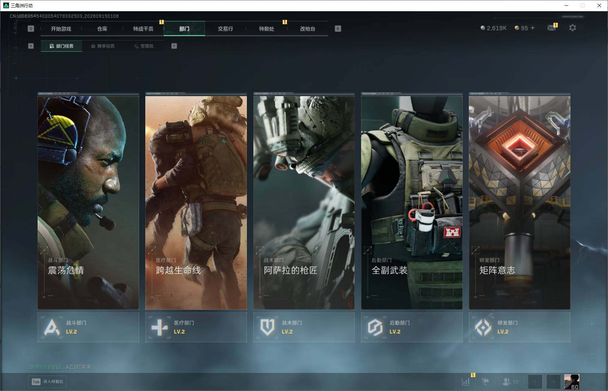This screenshot has width=608, height=391.
Task: Open the statistics bar chart icon
Action: tap(466, 382)
